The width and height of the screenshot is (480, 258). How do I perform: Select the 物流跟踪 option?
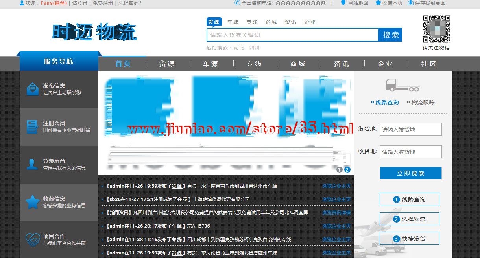(421, 102)
